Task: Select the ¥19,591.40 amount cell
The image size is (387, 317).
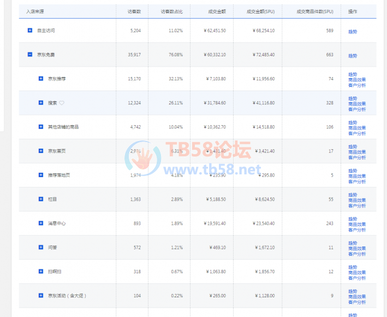Action: [x=215, y=224]
